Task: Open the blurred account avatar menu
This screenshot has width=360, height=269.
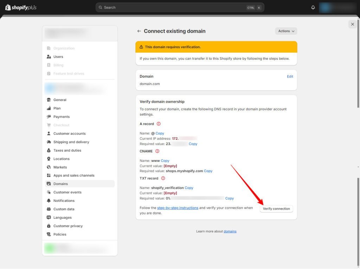Action: point(339,7)
